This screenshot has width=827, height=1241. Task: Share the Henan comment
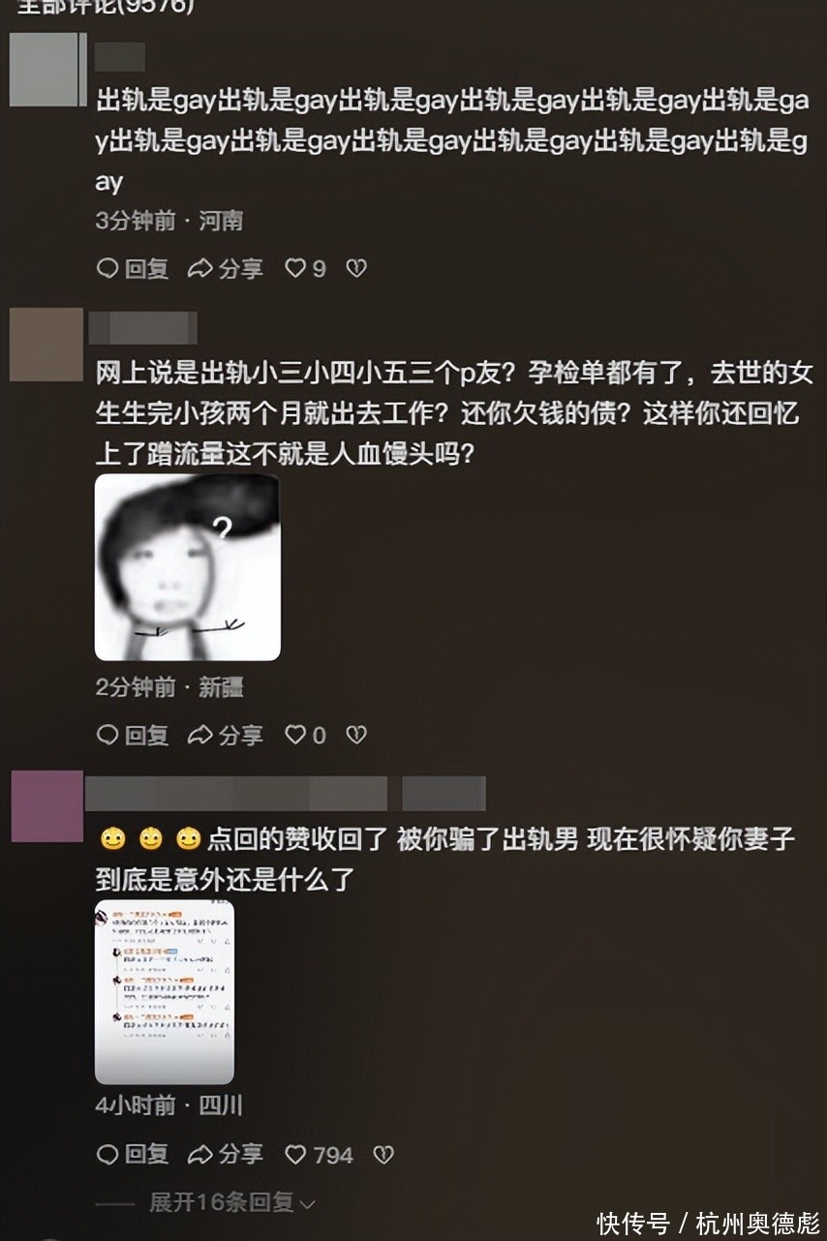[x=225, y=269]
